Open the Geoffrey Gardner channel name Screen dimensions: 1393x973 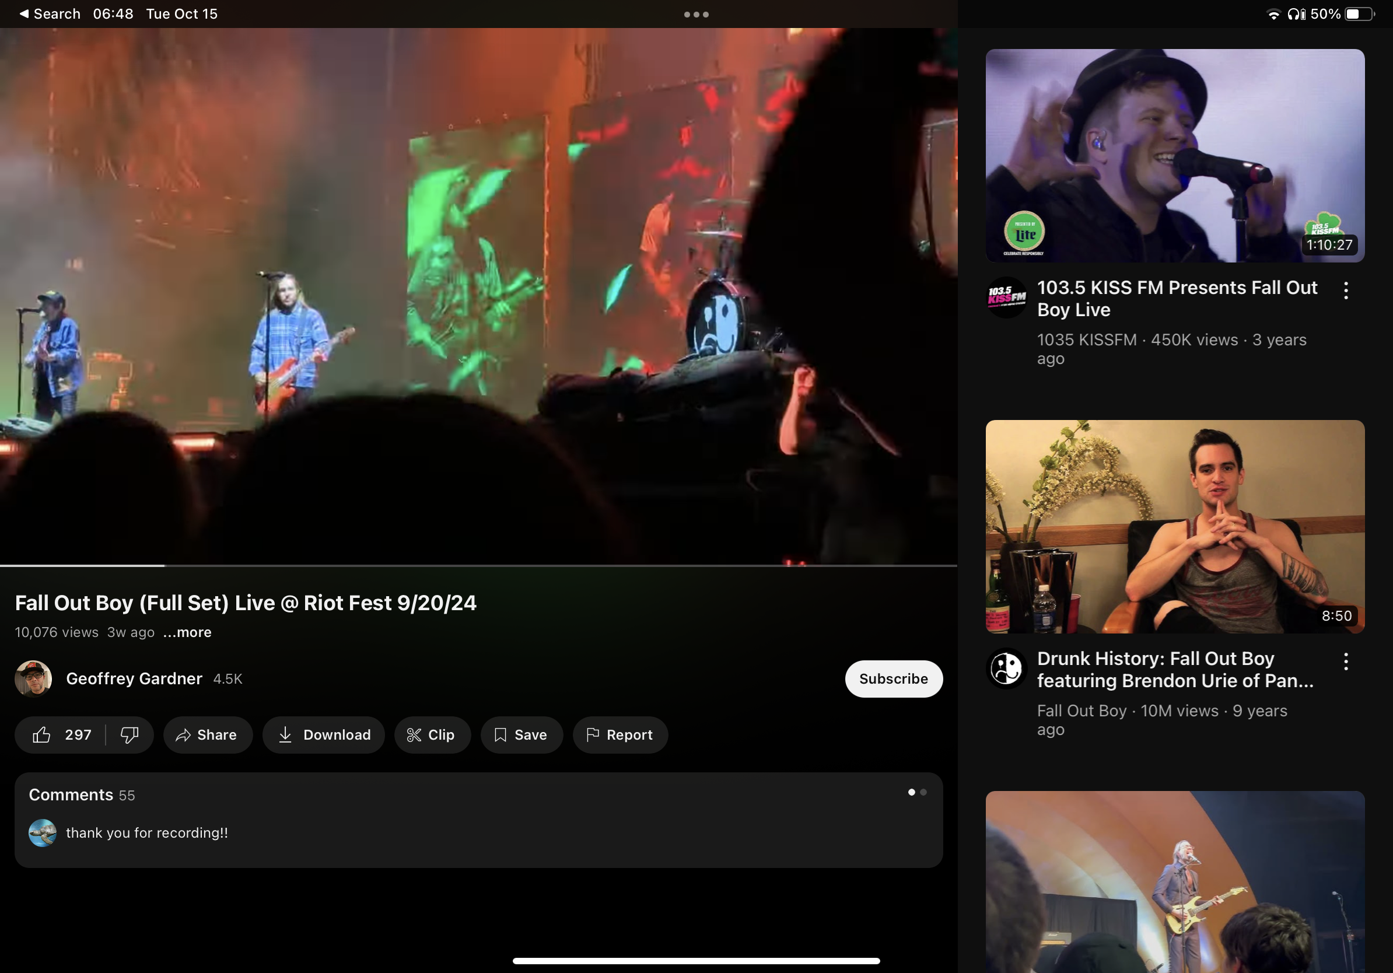[134, 679]
